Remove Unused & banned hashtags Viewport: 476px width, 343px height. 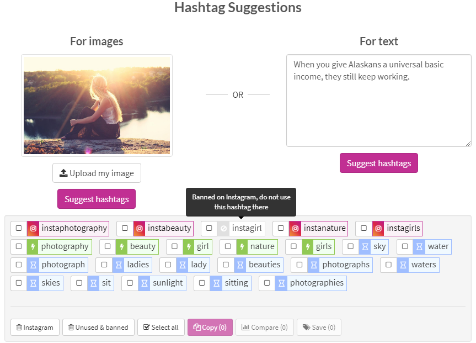click(98, 327)
